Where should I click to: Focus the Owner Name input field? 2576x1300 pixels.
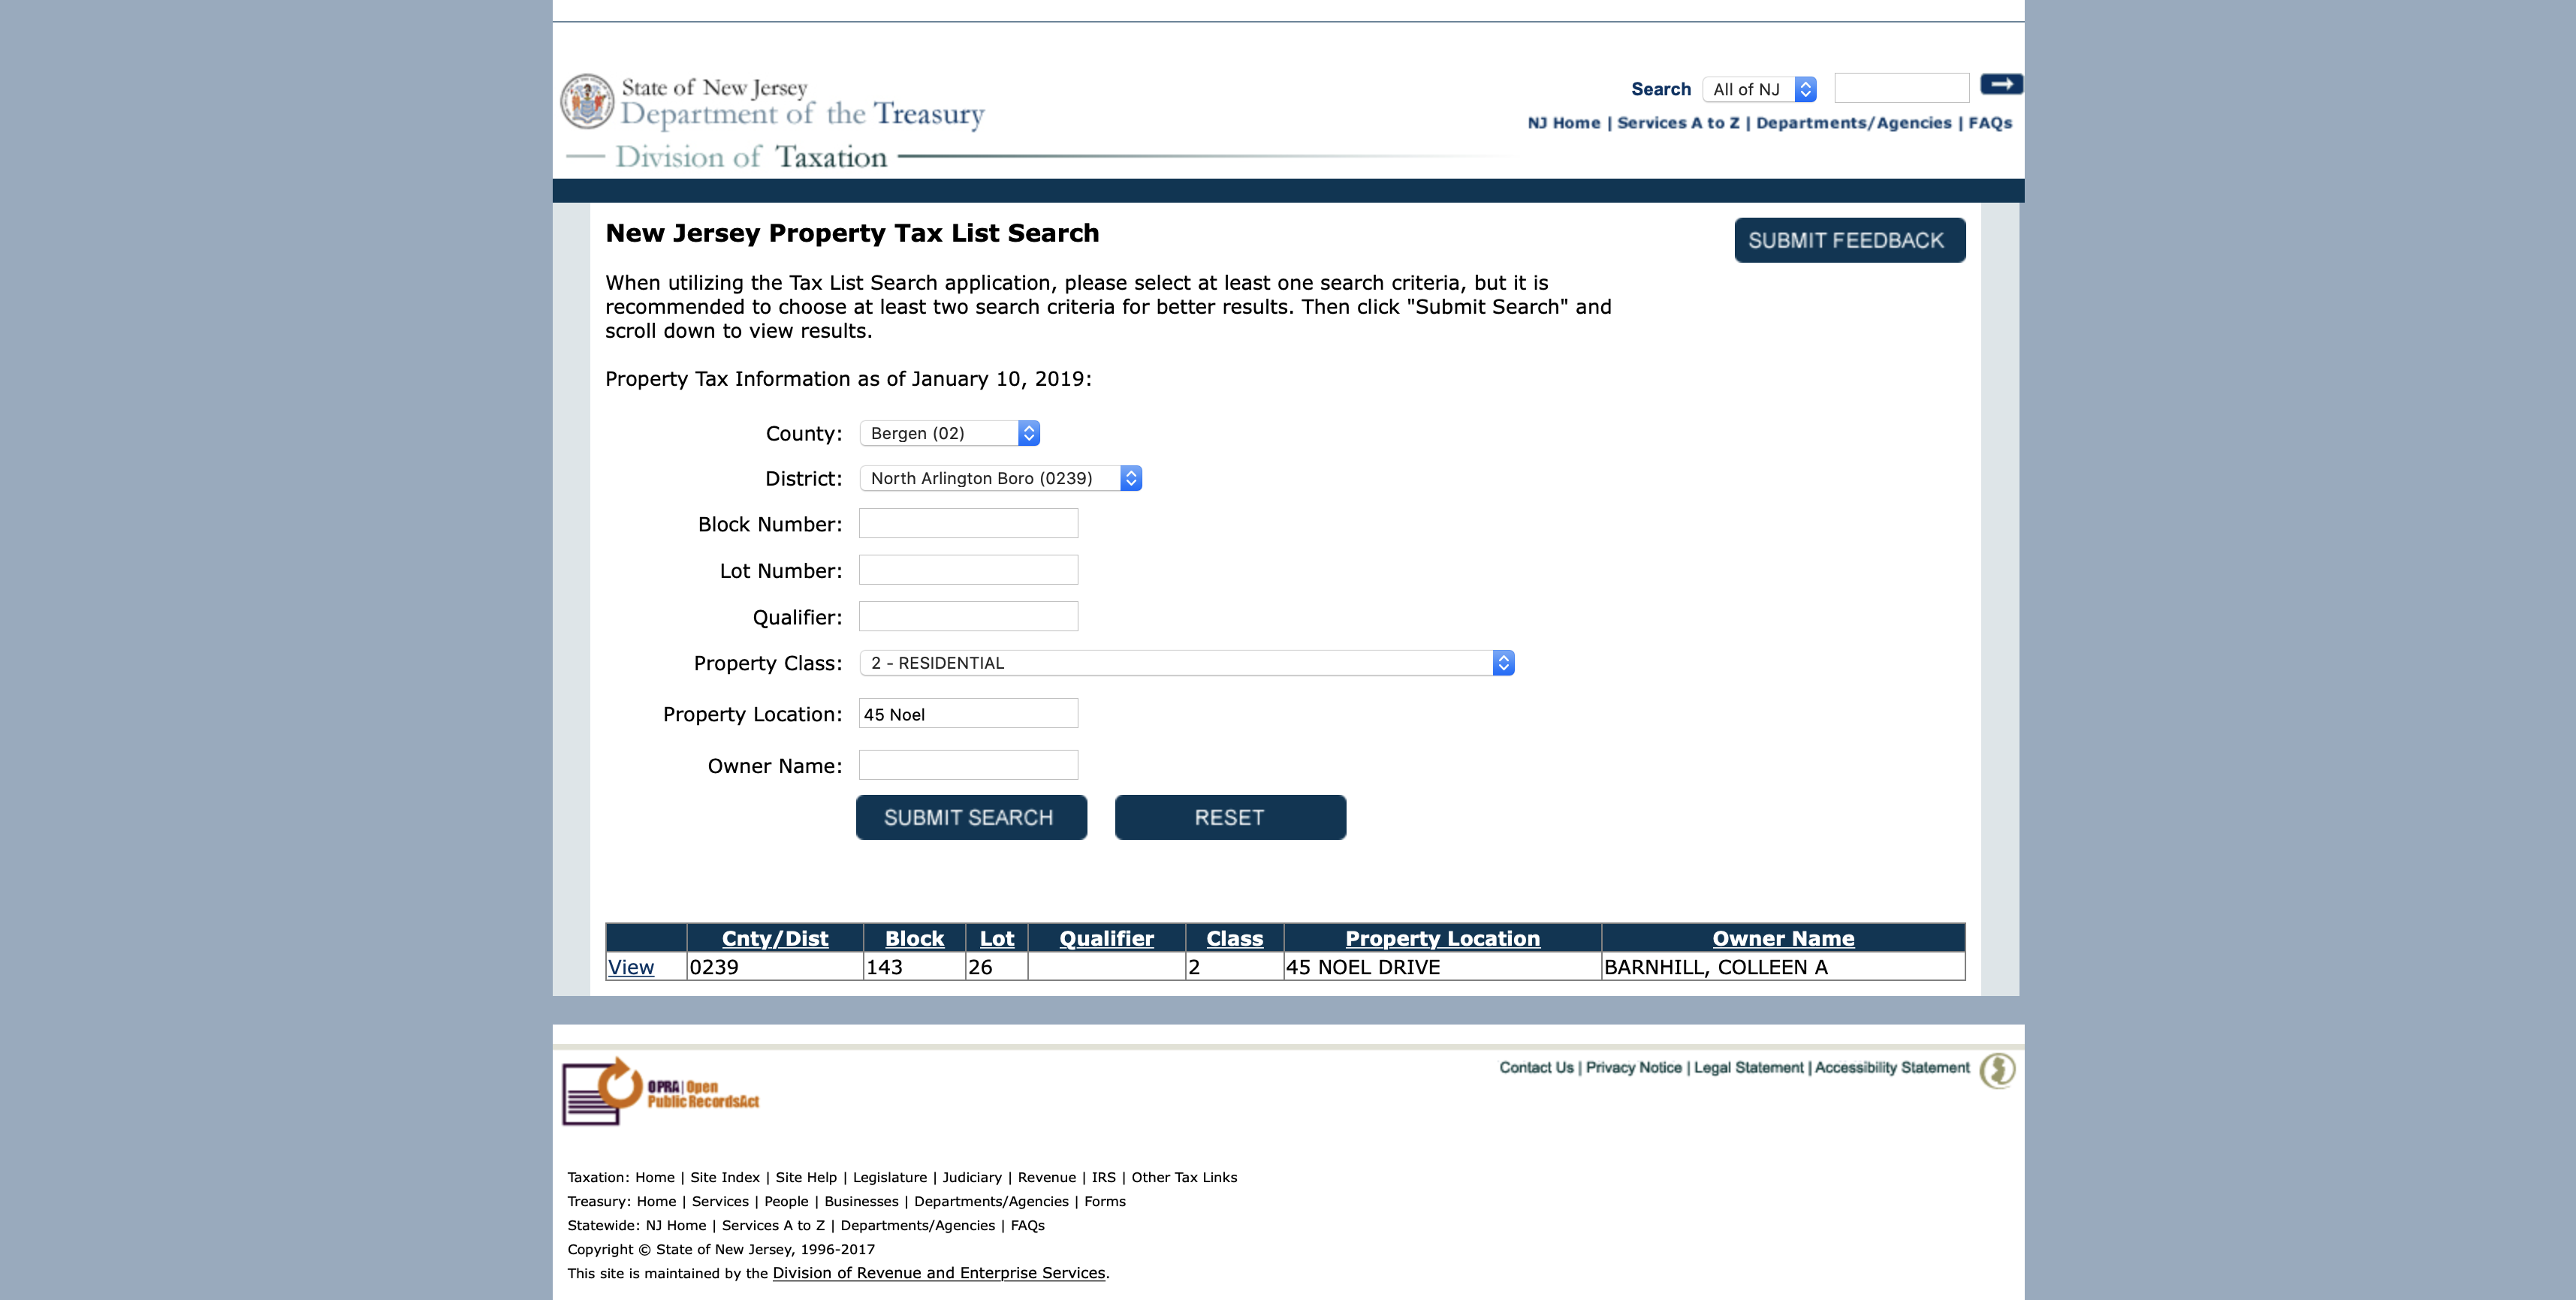click(x=967, y=766)
